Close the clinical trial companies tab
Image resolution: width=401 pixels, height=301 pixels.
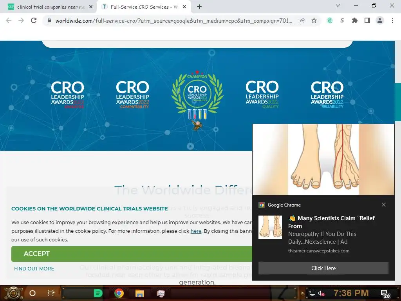coord(91,7)
